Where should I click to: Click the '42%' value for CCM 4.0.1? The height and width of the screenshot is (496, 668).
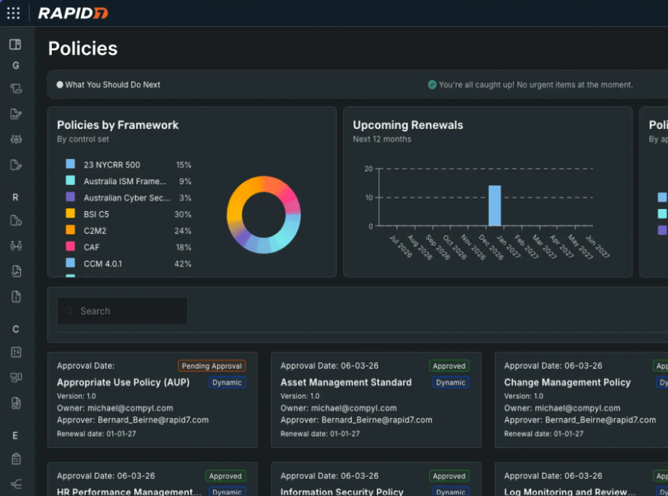183,264
